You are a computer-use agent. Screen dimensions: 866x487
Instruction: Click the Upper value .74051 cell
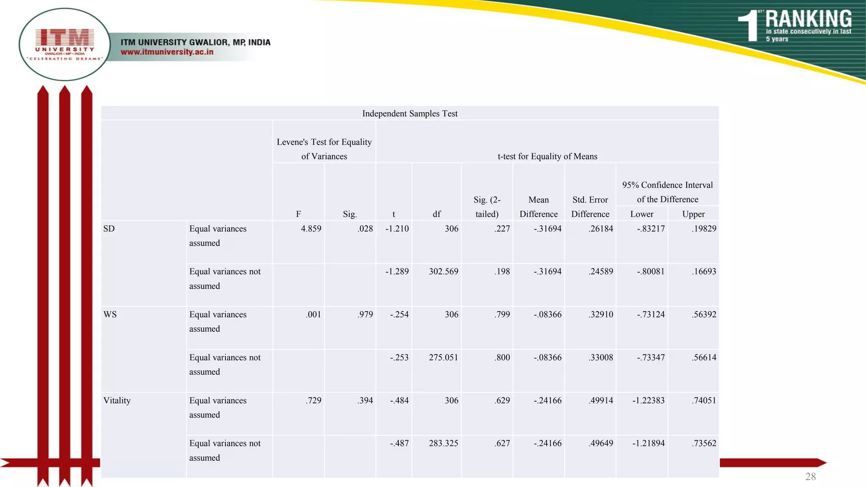[704, 400]
